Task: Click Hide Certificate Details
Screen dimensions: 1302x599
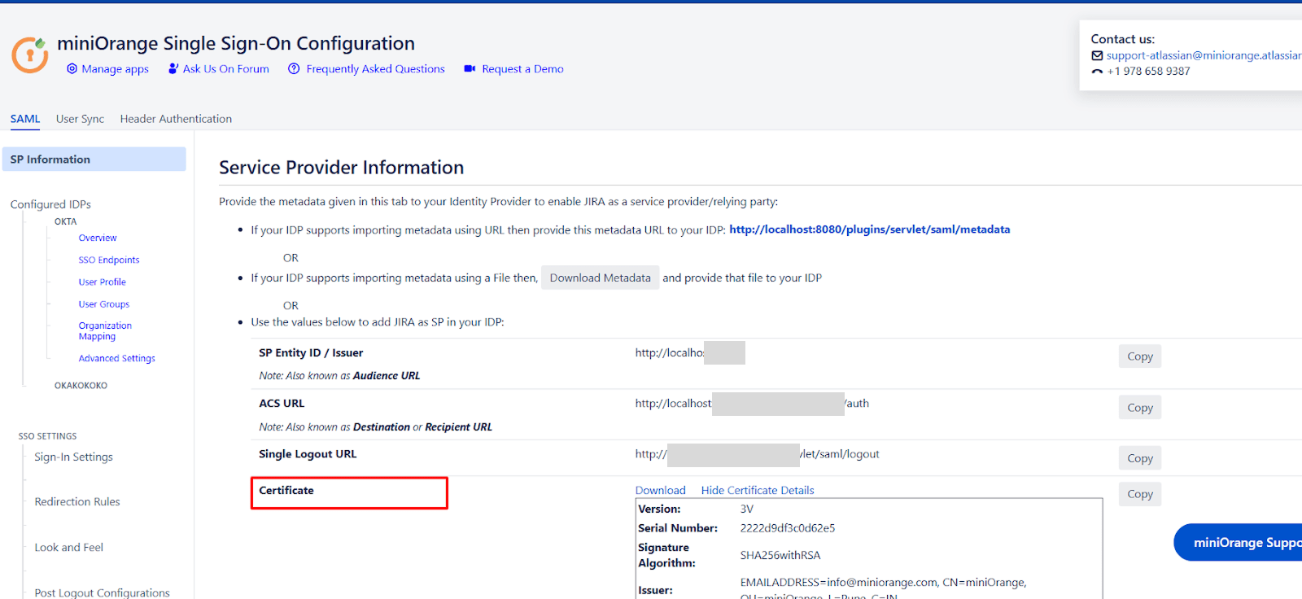Action: coord(758,490)
